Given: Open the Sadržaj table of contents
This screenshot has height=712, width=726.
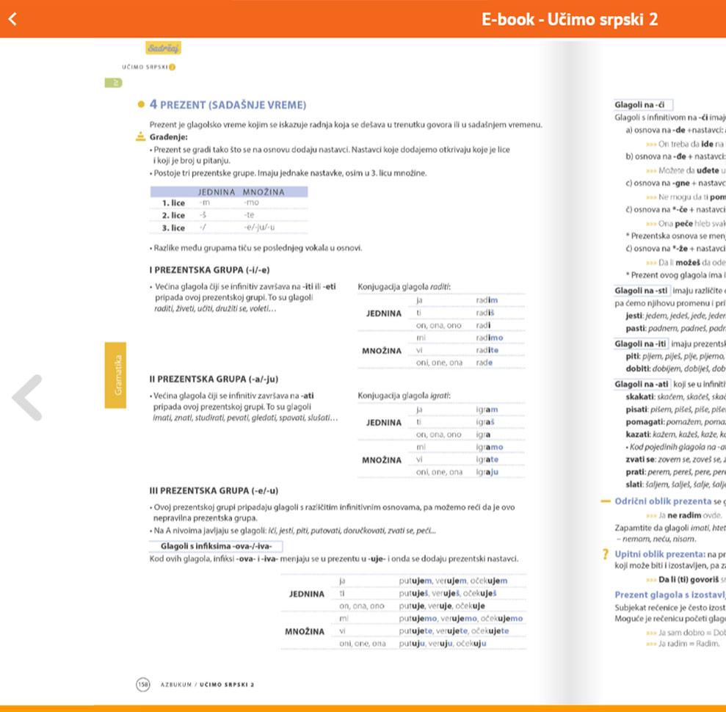Looking at the screenshot, I should (163, 48).
